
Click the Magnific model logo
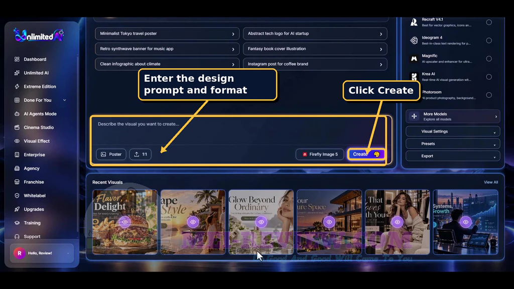[x=414, y=59]
